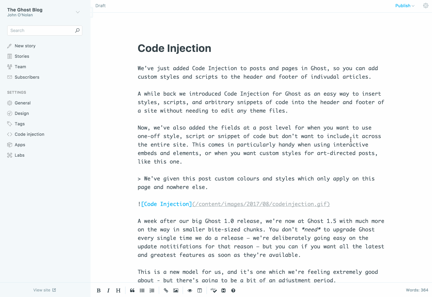
Task: Insert a heading with the H icon
Action: coord(118,290)
